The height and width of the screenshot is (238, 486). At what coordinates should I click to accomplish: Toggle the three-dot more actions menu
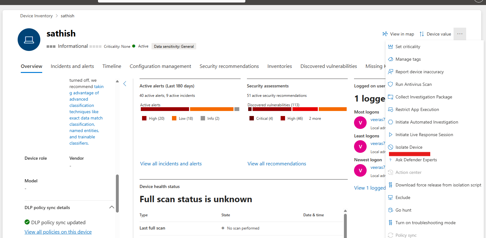[460, 34]
